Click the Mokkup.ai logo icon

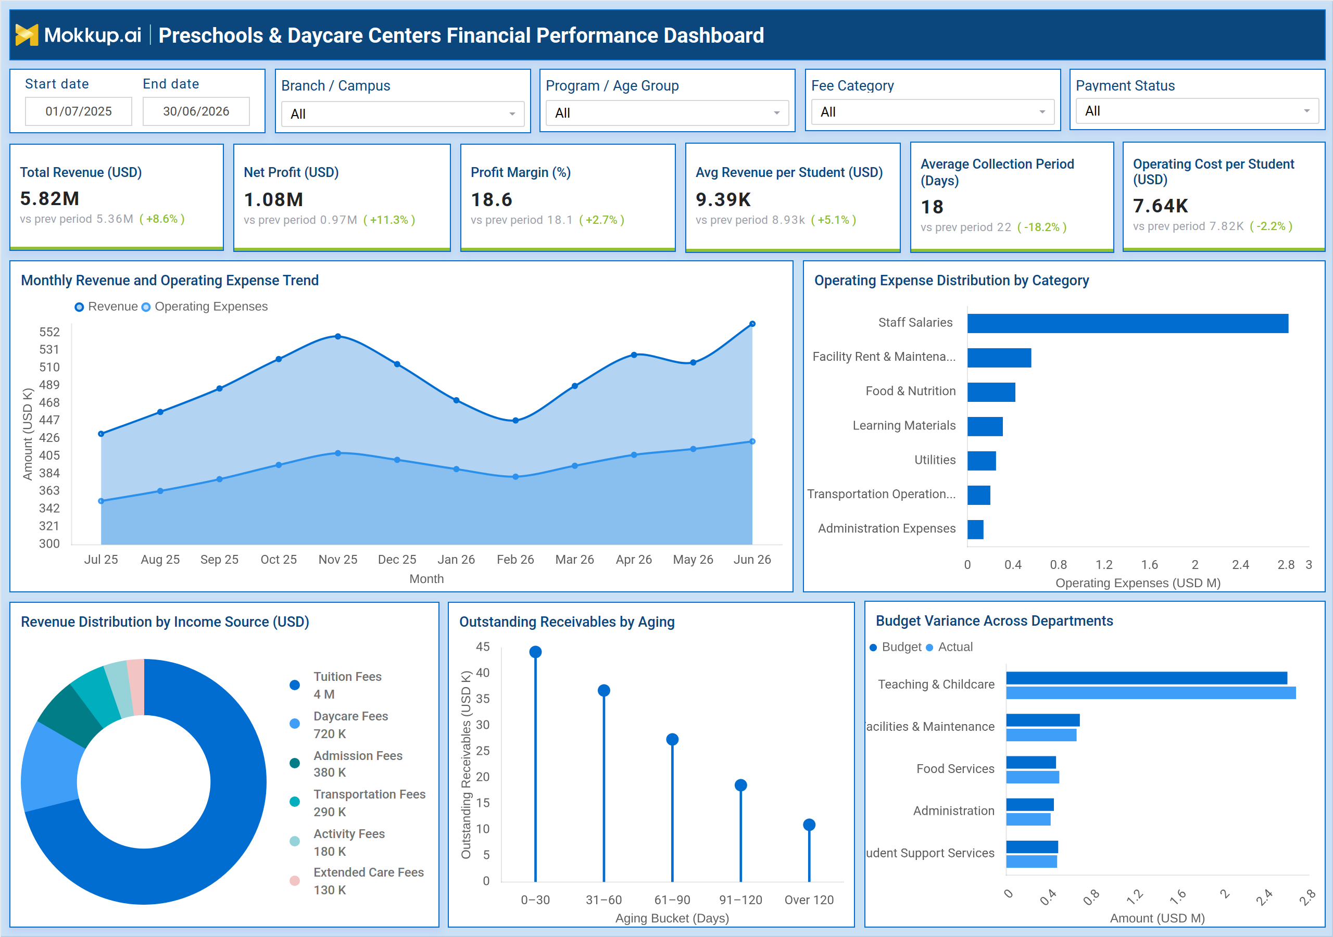coord(27,35)
